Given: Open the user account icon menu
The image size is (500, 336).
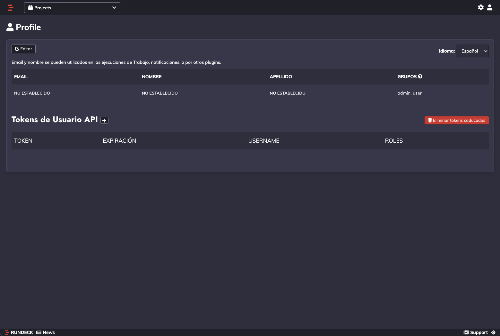Looking at the screenshot, I should (x=489, y=7).
